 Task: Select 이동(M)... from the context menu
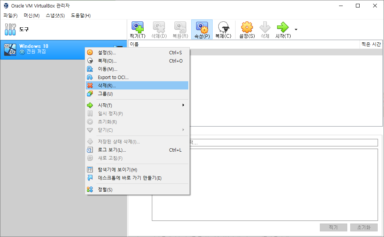pyautogui.click(x=137, y=69)
